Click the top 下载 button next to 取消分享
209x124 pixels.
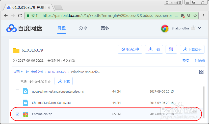click(x=154, y=49)
